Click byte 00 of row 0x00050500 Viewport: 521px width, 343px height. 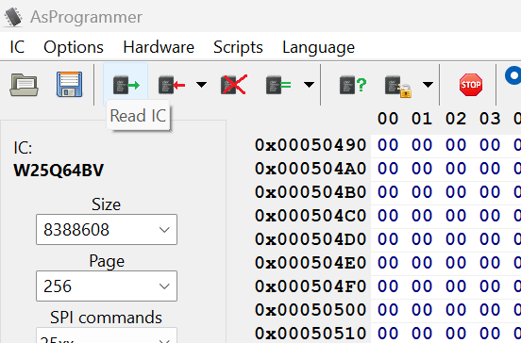pyautogui.click(x=388, y=310)
